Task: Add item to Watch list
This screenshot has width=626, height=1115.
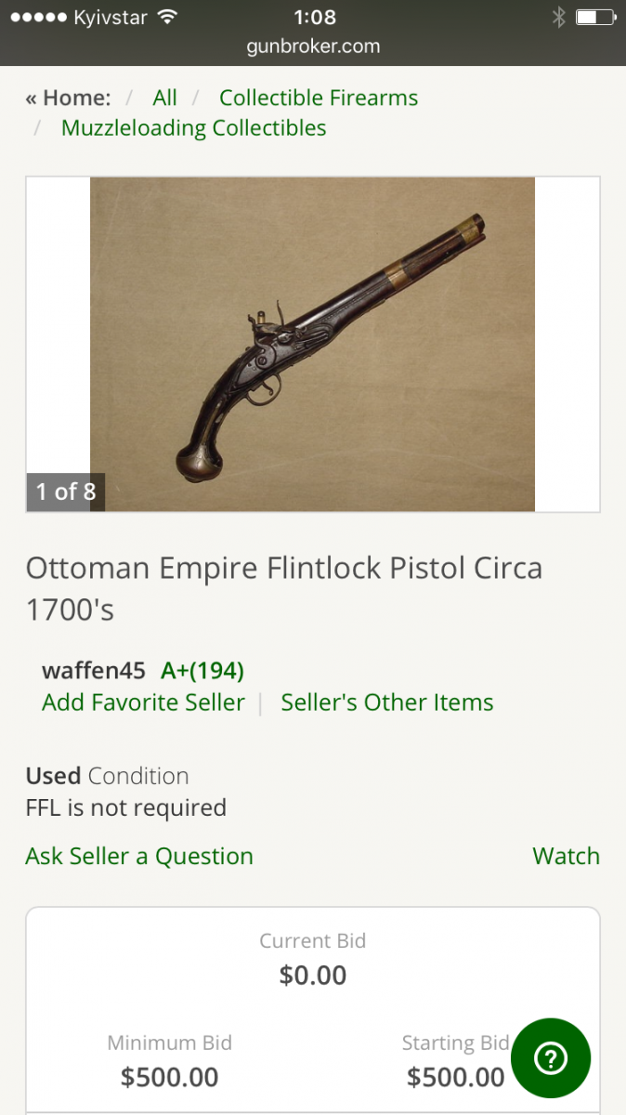Action: click(x=567, y=856)
